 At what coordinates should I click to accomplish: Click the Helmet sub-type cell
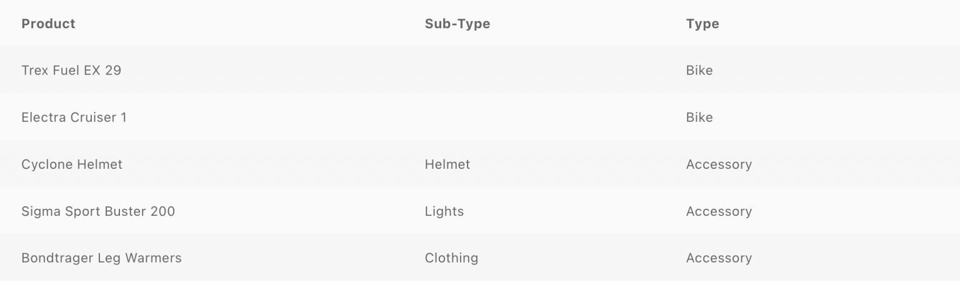(x=447, y=164)
